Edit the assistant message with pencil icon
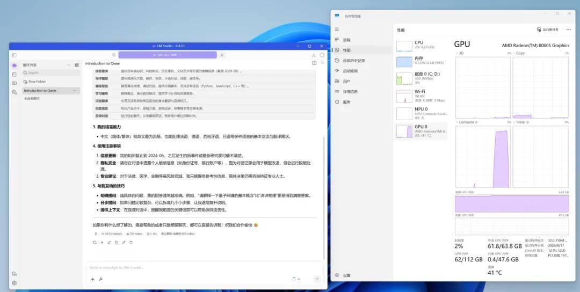Screen dimensions: 580x292 (x=124, y=243)
